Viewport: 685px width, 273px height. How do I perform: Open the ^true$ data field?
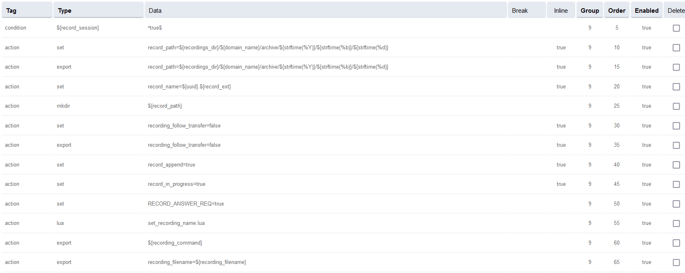155,28
